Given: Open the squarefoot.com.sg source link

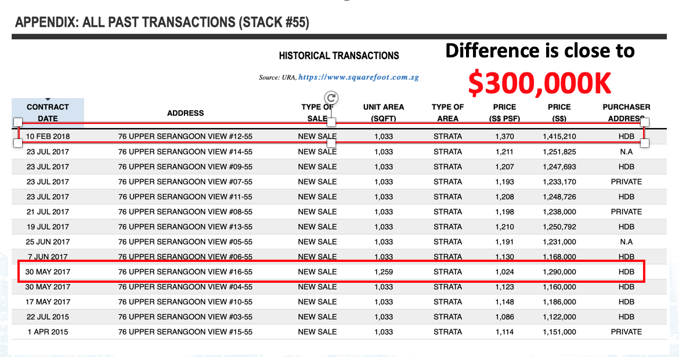Looking at the screenshot, I should point(358,77).
